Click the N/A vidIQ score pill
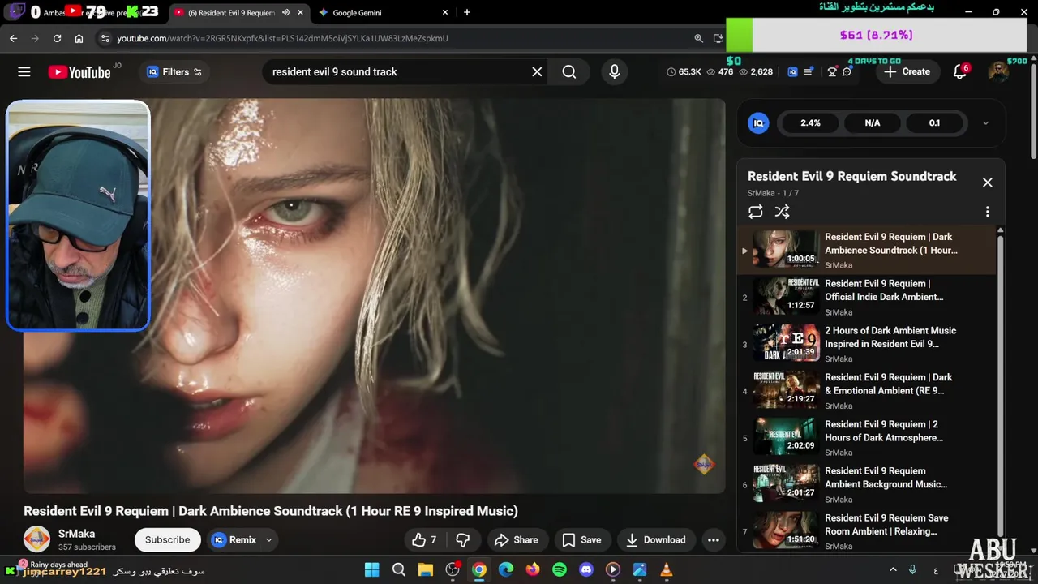 point(873,123)
